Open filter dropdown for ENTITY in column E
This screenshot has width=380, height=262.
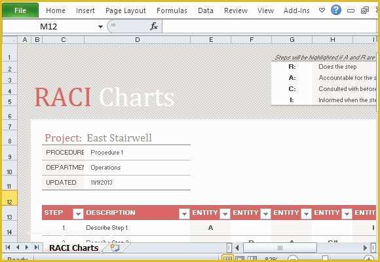pyautogui.click(x=225, y=214)
